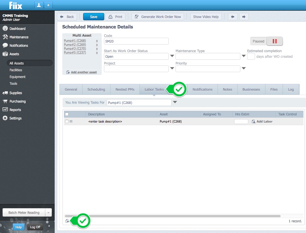This screenshot has width=306, height=233.
Task: Click Generate Work Order Now
Action: (x=158, y=17)
